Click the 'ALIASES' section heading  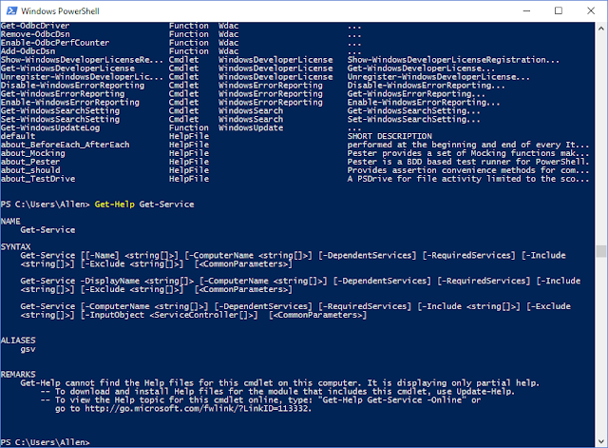tap(18, 341)
